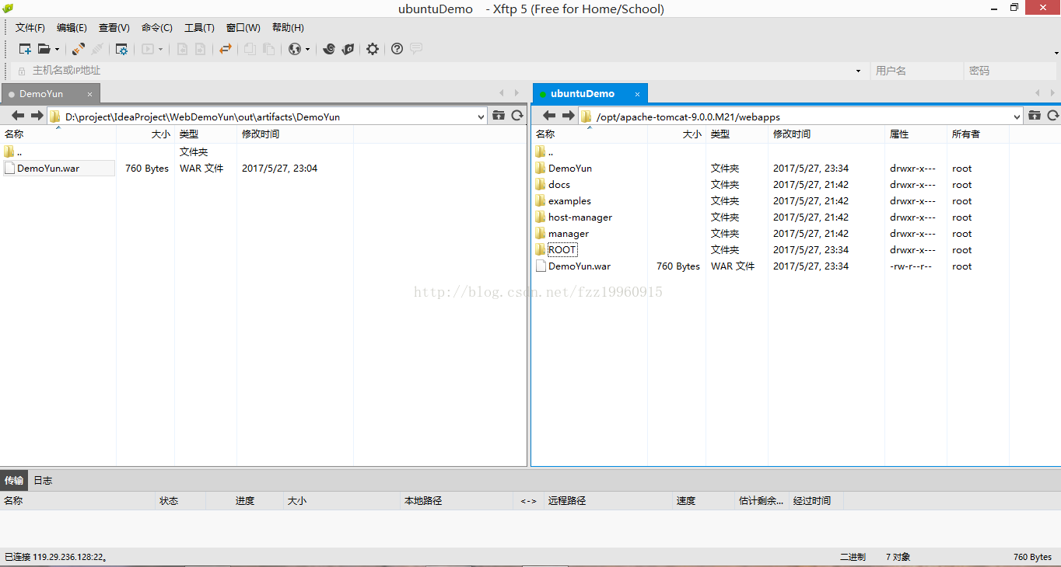Open the globe icon dropdown arrow
1061x567 pixels.
(307, 49)
